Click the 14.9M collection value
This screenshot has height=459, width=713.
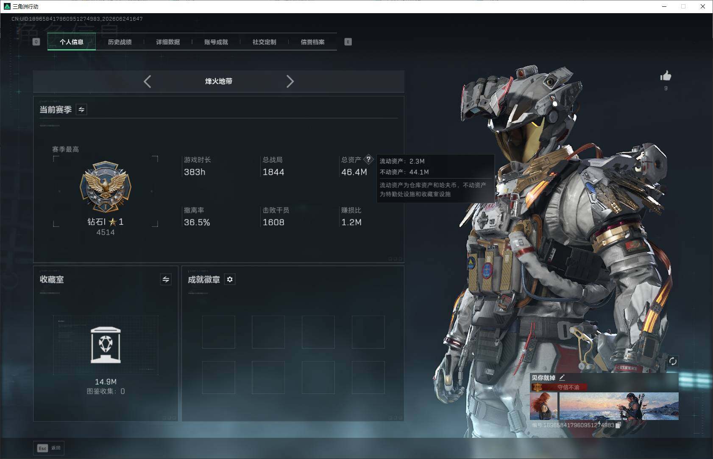106,382
